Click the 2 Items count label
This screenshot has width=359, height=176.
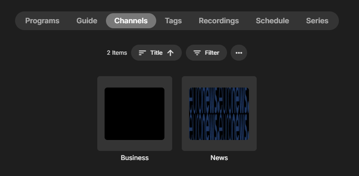[117, 53]
